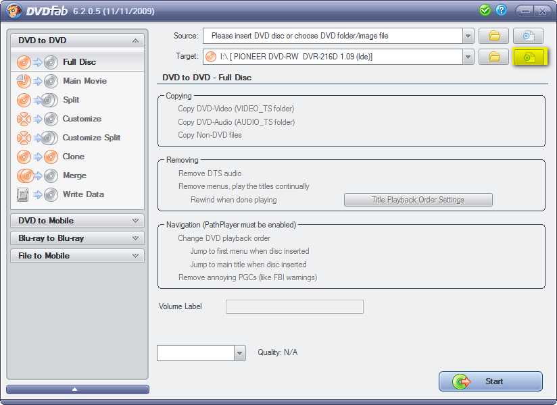Expand the File to Mobile section

78,256
